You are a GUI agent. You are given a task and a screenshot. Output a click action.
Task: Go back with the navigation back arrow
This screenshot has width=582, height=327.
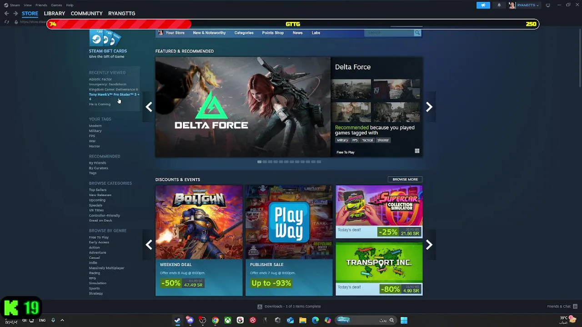pos(6,14)
